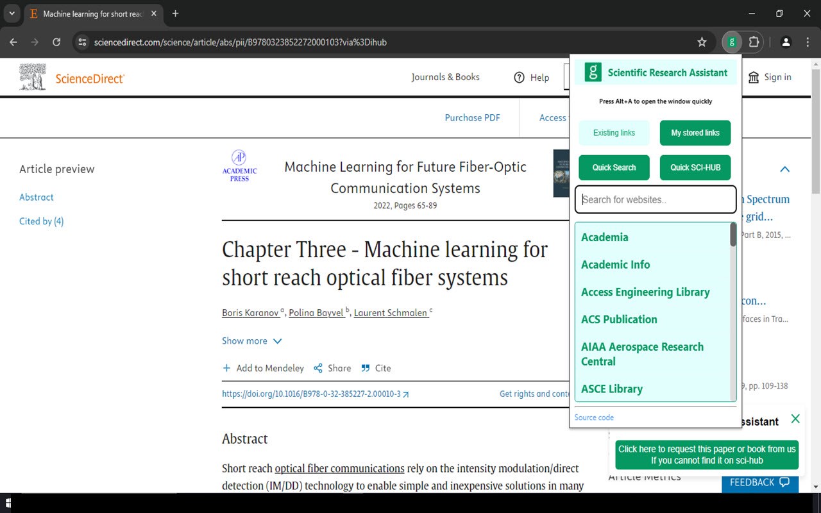
Task: Focus the Search for websites field
Action: click(x=656, y=199)
